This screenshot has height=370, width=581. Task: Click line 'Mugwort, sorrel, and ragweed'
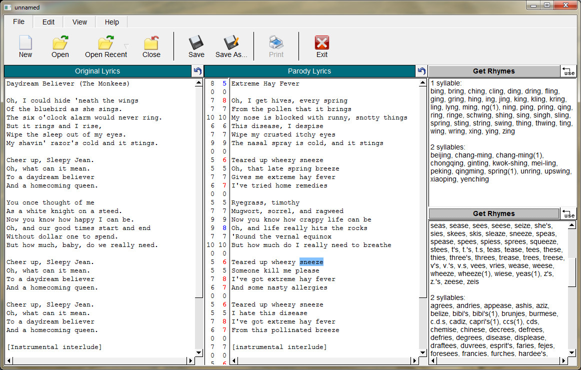pyautogui.click(x=287, y=211)
